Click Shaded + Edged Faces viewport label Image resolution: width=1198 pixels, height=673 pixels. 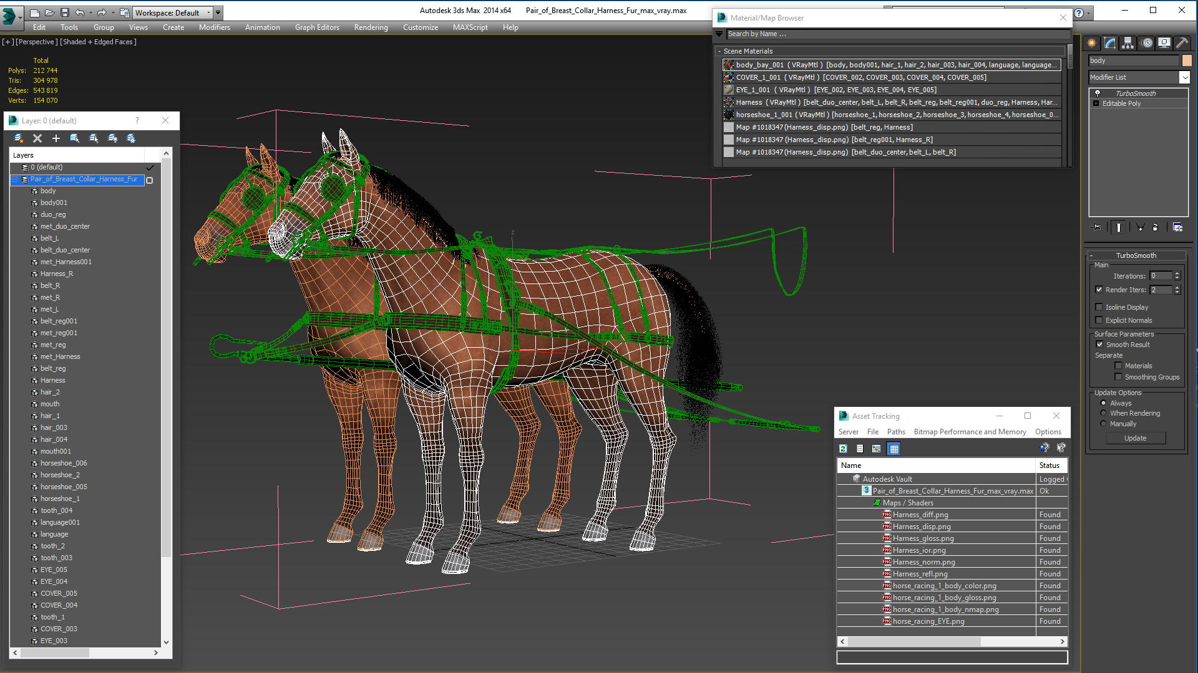pyautogui.click(x=98, y=42)
